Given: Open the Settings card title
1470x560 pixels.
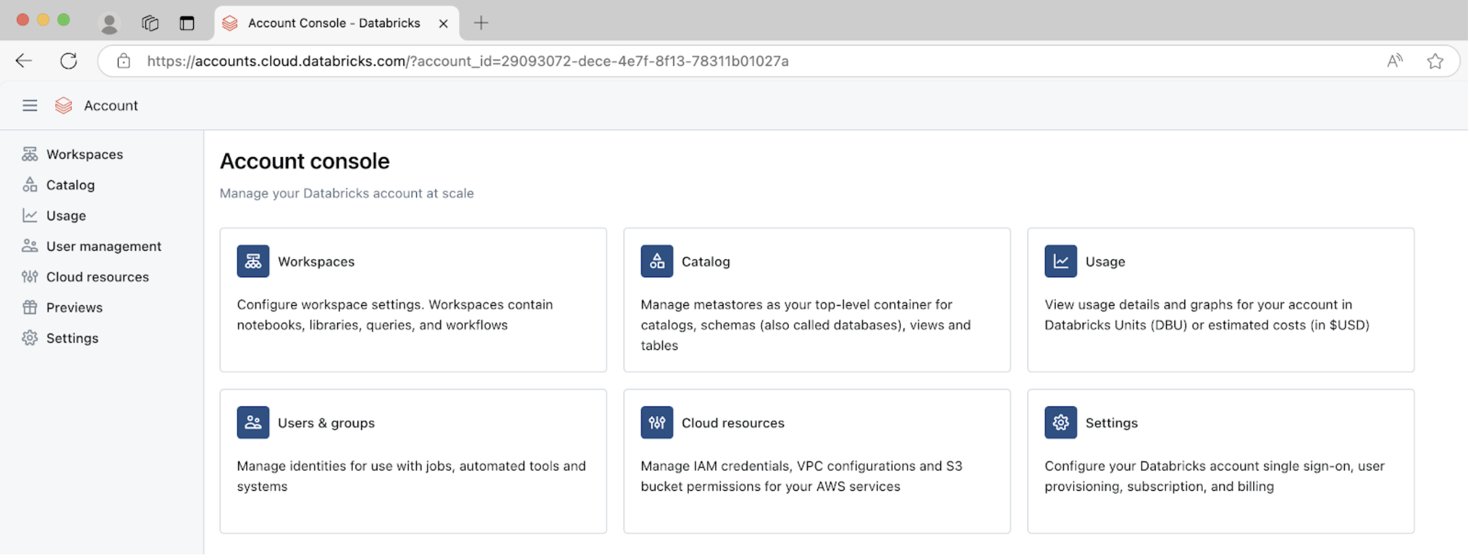Looking at the screenshot, I should pyautogui.click(x=1111, y=423).
